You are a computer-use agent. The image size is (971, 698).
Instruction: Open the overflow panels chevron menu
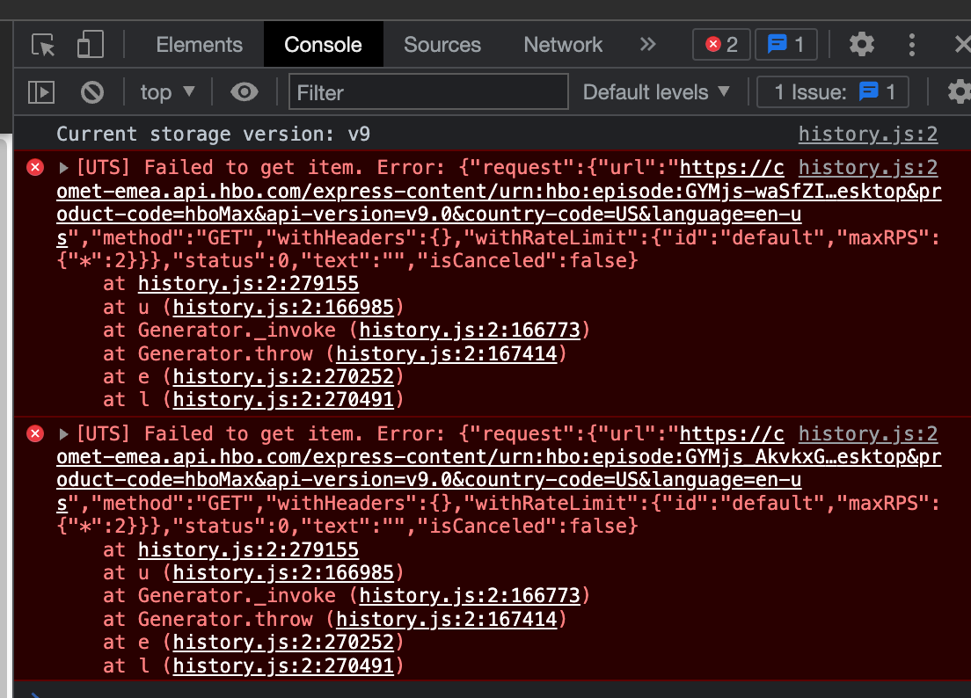click(x=647, y=44)
